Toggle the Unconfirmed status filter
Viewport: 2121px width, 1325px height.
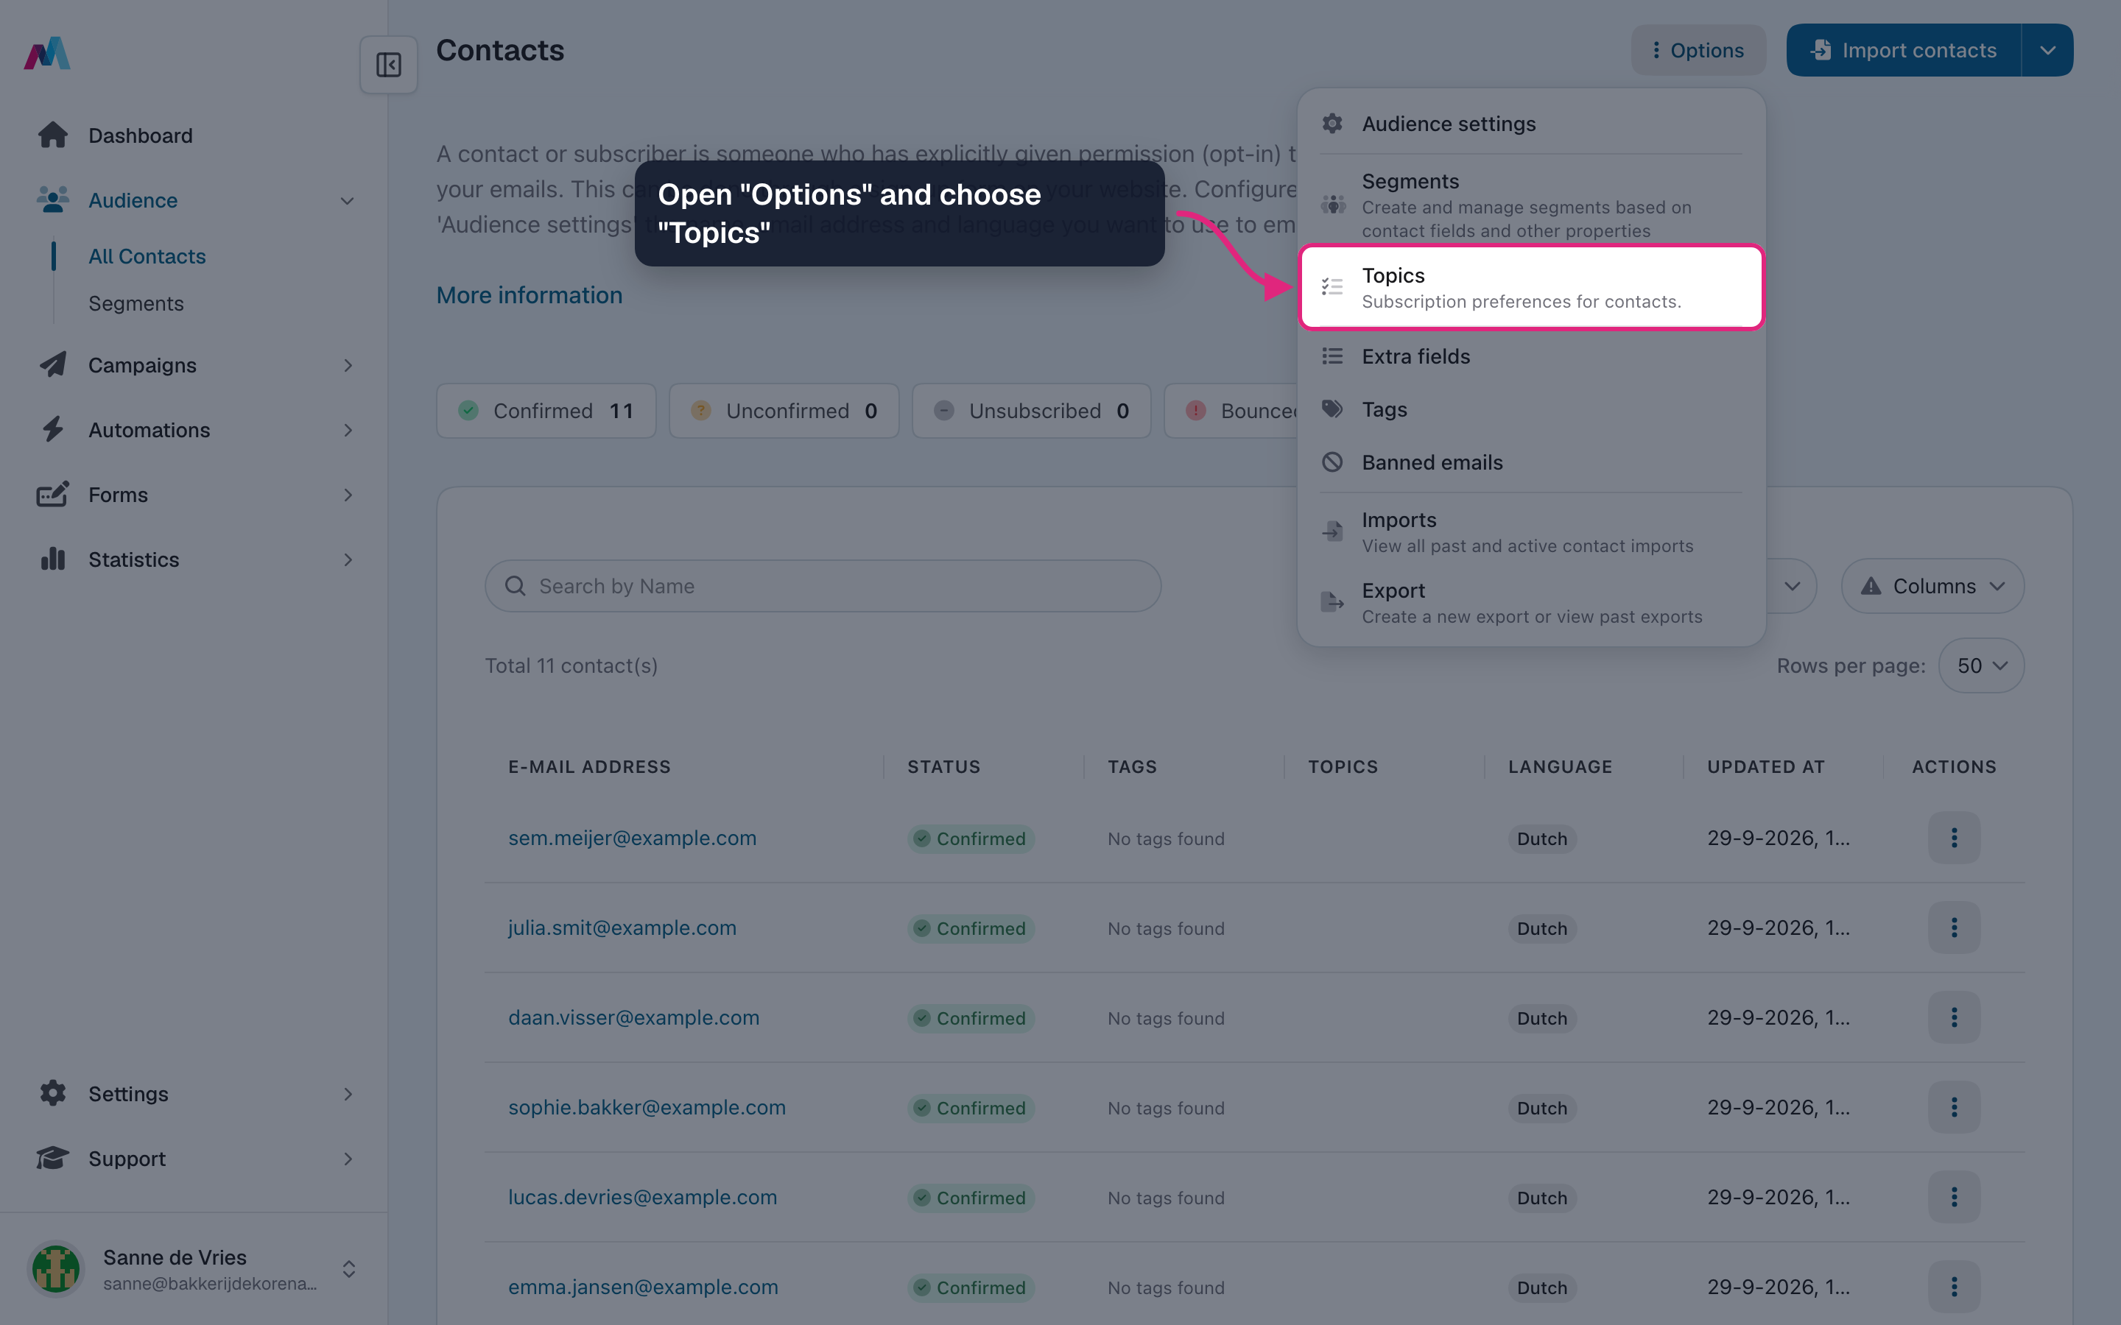pyautogui.click(x=784, y=410)
